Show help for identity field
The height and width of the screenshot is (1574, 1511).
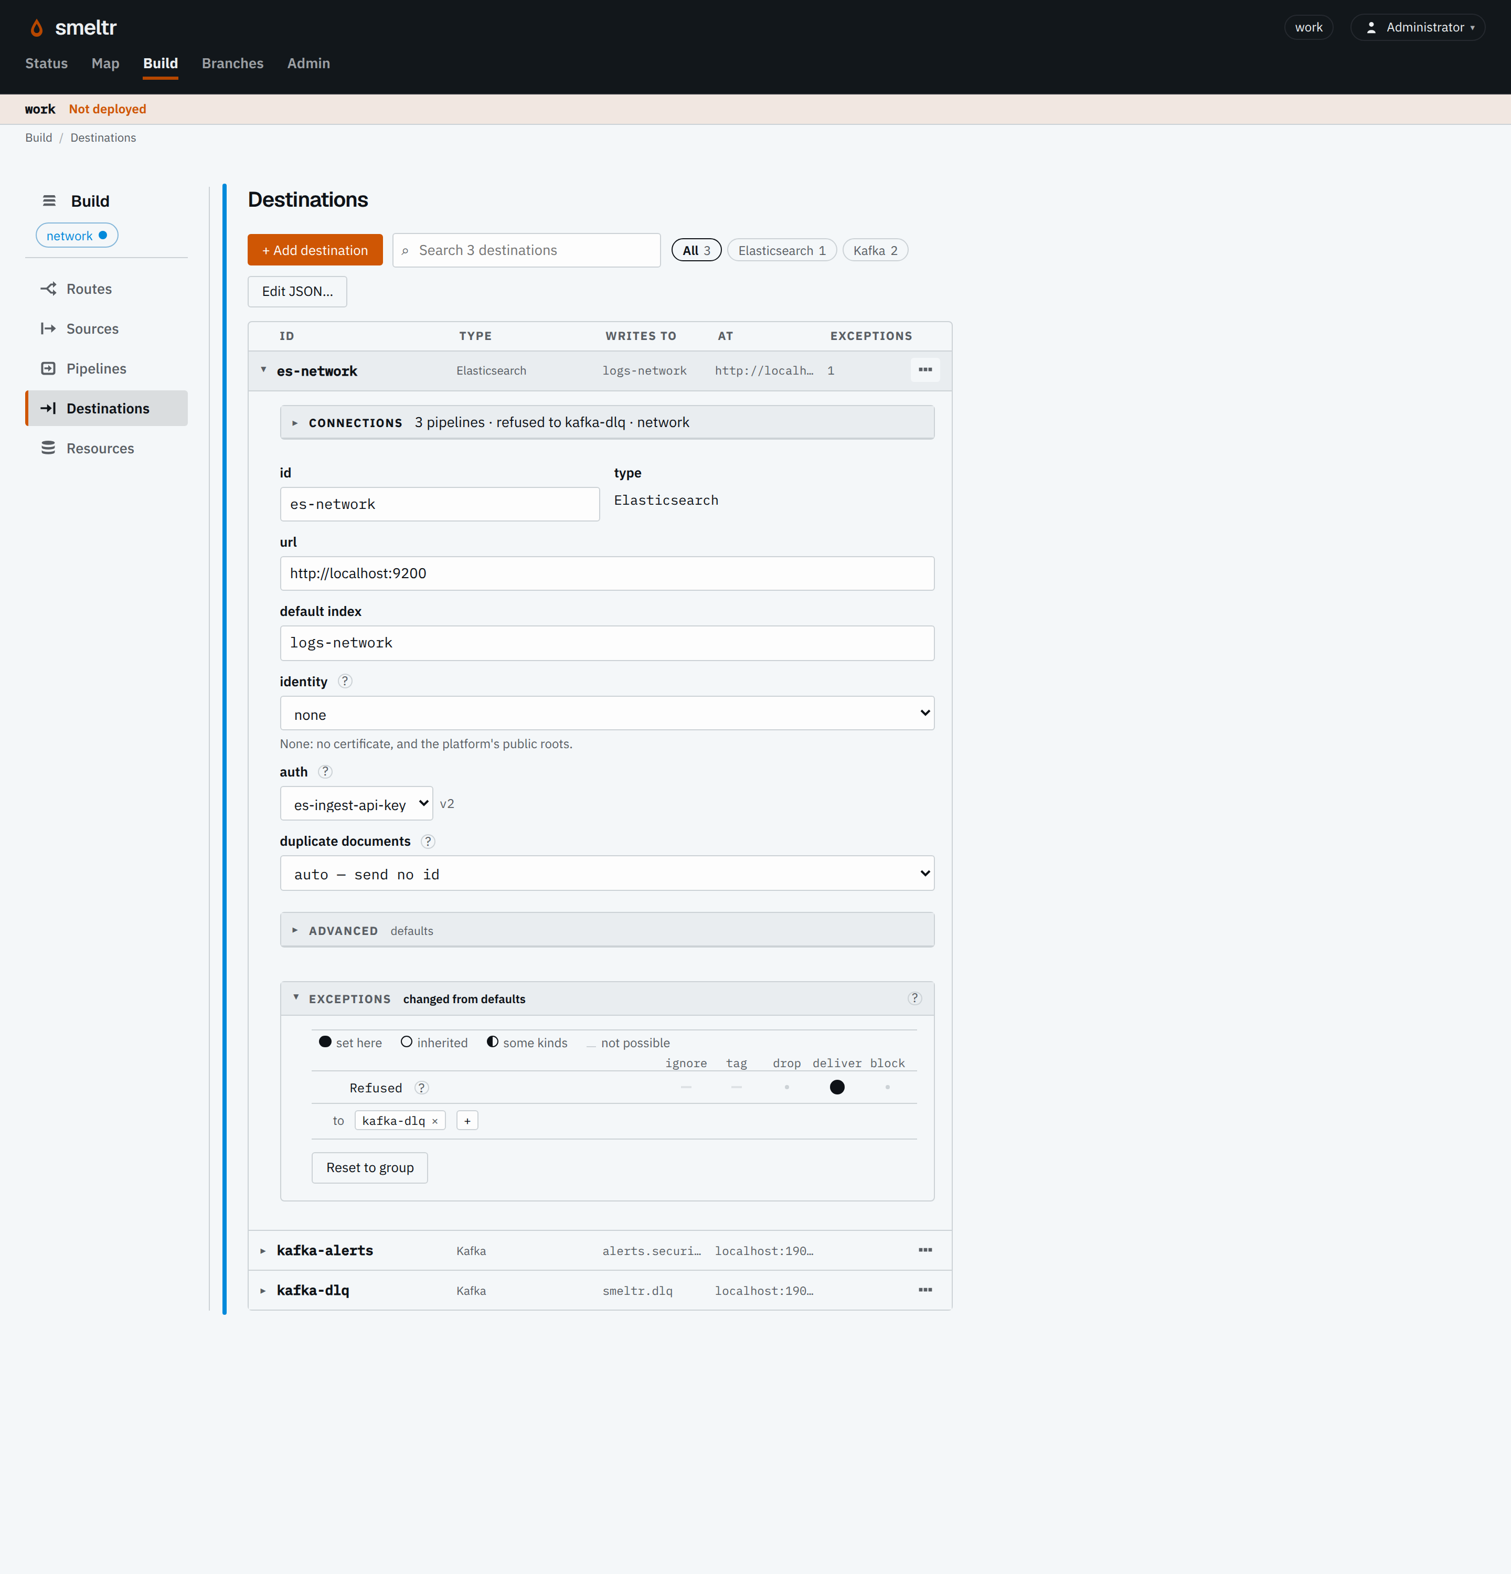tap(345, 681)
